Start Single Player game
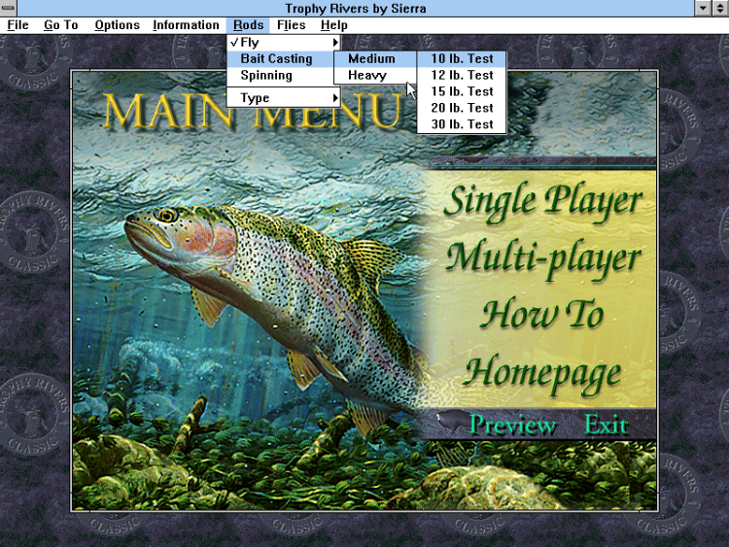 tap(542, 201)
